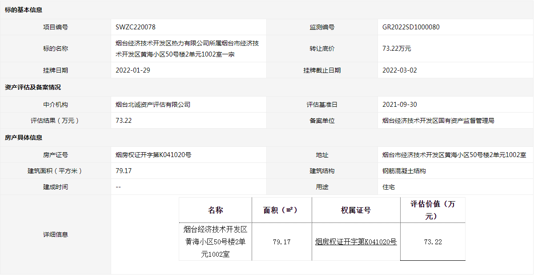Select monitoring number GR2022SD1000080
The image size is (534, 275).
point(411,27)
